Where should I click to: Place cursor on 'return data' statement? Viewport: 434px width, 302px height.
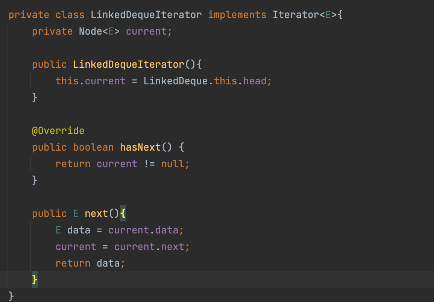tap(90, 263)
